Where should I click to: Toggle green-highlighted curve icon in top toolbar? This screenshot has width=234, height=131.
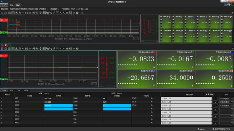tap(57, 13)
